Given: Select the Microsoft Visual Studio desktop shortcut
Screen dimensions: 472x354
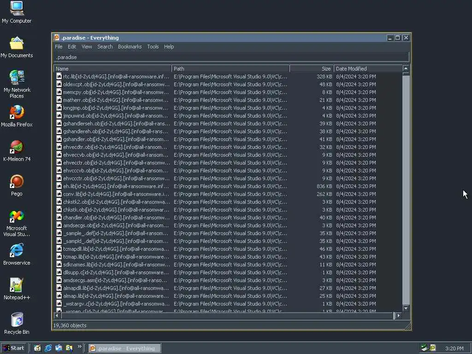Looking at the screenshot, I should tap(17, 223).
